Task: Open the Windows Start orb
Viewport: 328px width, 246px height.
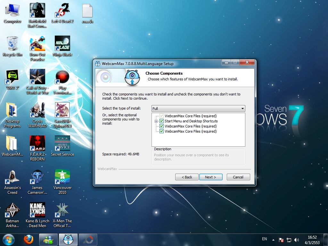Action: pyautogui.click(x=9, y=240)
